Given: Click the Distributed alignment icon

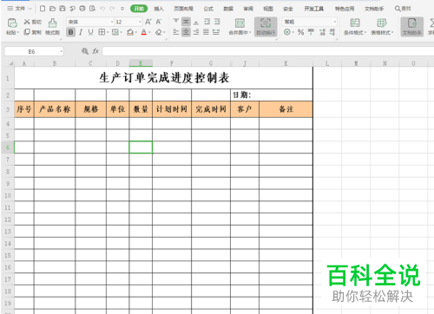Looking at the screenshot, I should tap(216, 32).
